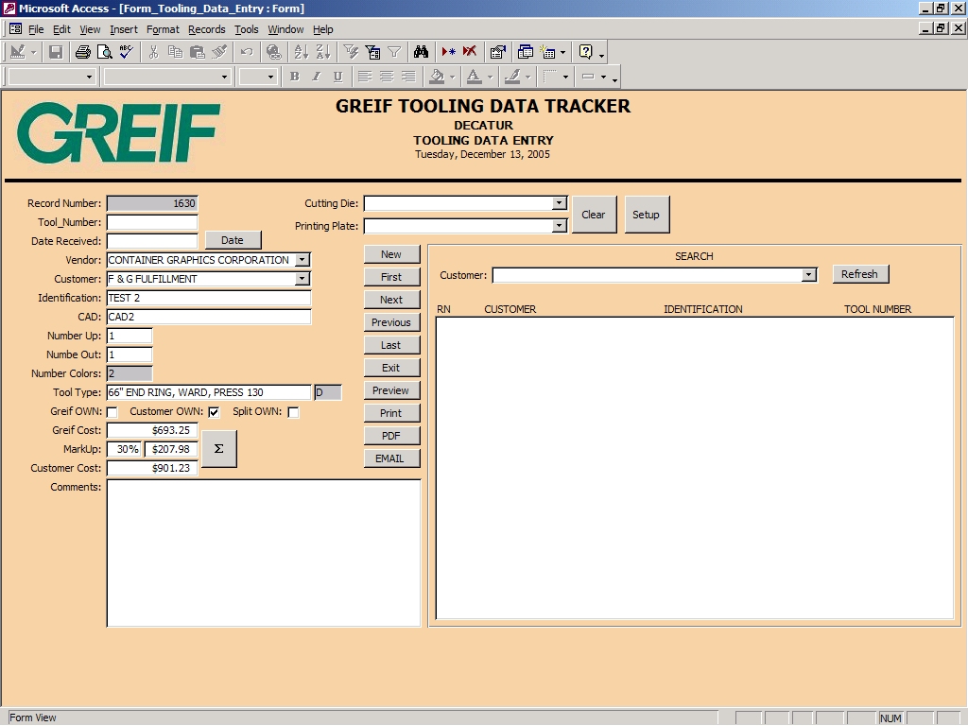Expand the New Object dropdown arrow

point(562,53)
